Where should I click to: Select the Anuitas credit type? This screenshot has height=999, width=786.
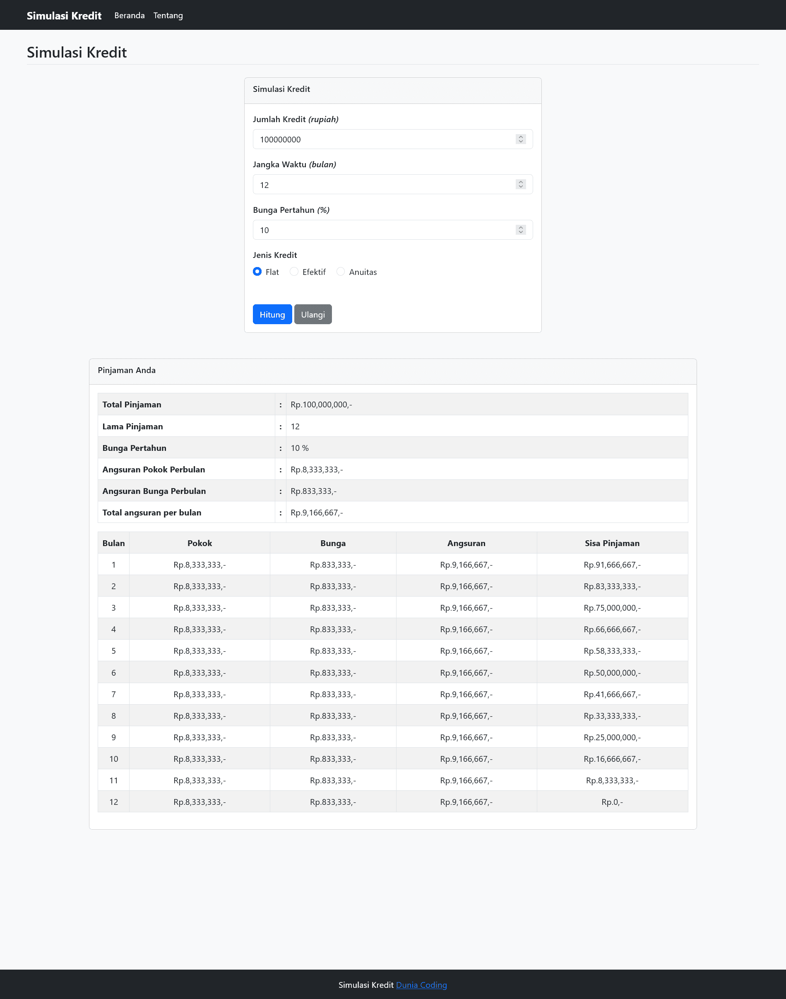tap(341, 272)
